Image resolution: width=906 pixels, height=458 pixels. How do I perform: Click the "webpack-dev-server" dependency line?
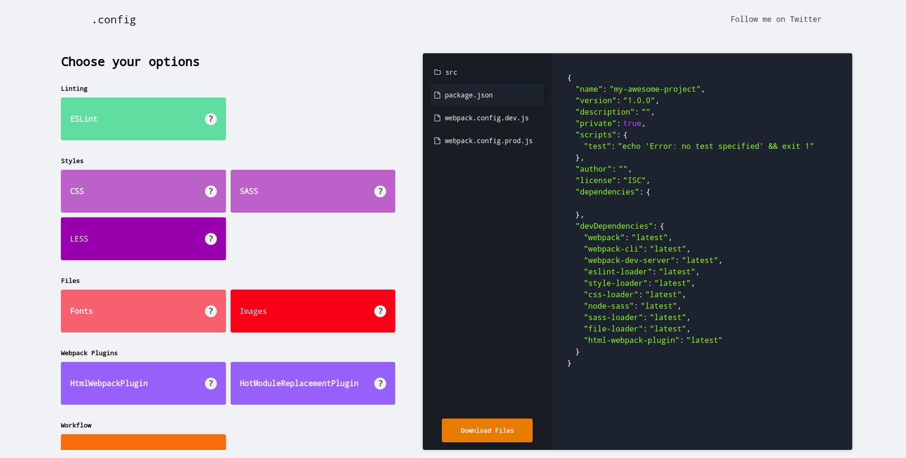click(x=653, y=260)
